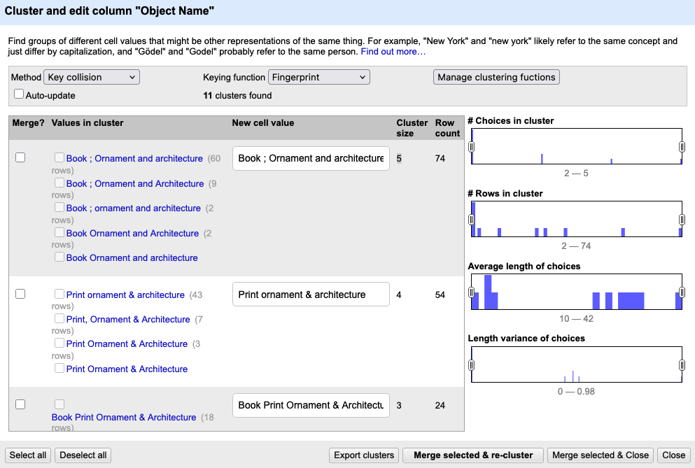This screenshot has height=468, width=695.
Task: Check Merge box for Book ; Ornament cluster
Action: click(x=20, y=157)
